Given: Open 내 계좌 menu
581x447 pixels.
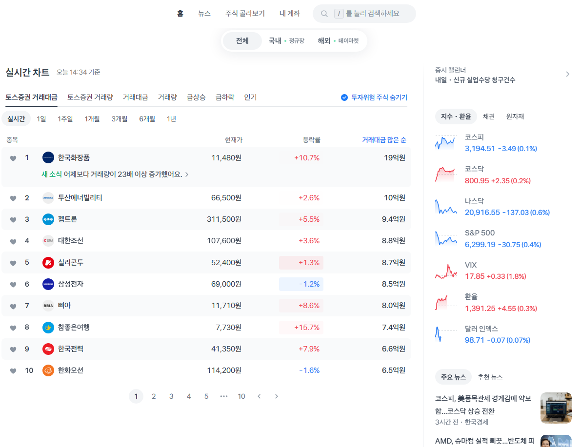Looking at the screenshot, I should [289, 14].
